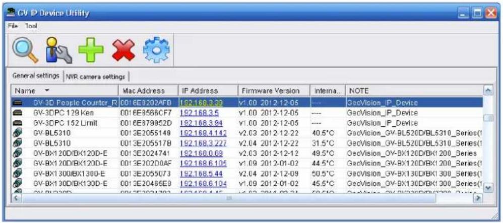This screenshot has width=503, height=223.
Task: Click the vertical scrollbar up arrow
Action: pos(488,91)
